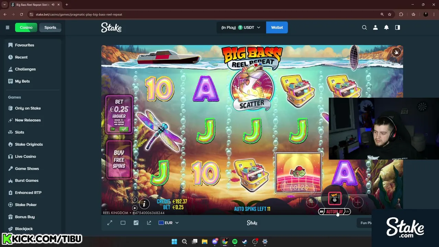The image size is (439, 247).
Task: Open tab search dropdown arrow
Action: 4,5
